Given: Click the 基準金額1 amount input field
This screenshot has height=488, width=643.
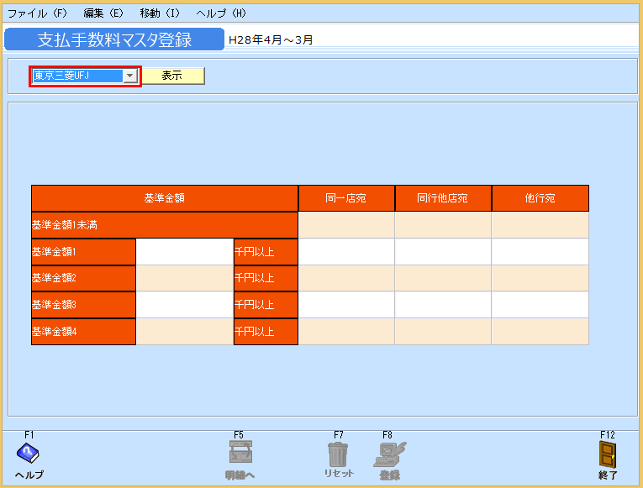Looking at the screenshot, I should (x=184, y=252).
